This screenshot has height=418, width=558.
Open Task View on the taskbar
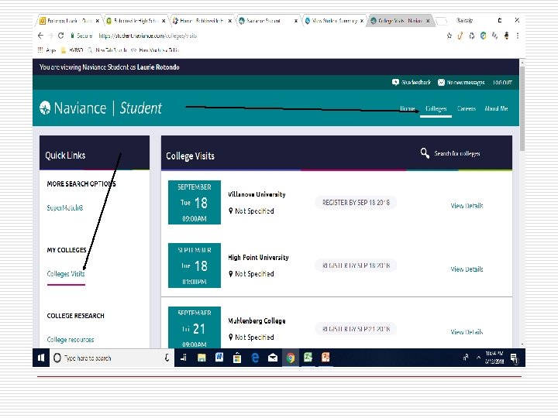pos(184,358)
